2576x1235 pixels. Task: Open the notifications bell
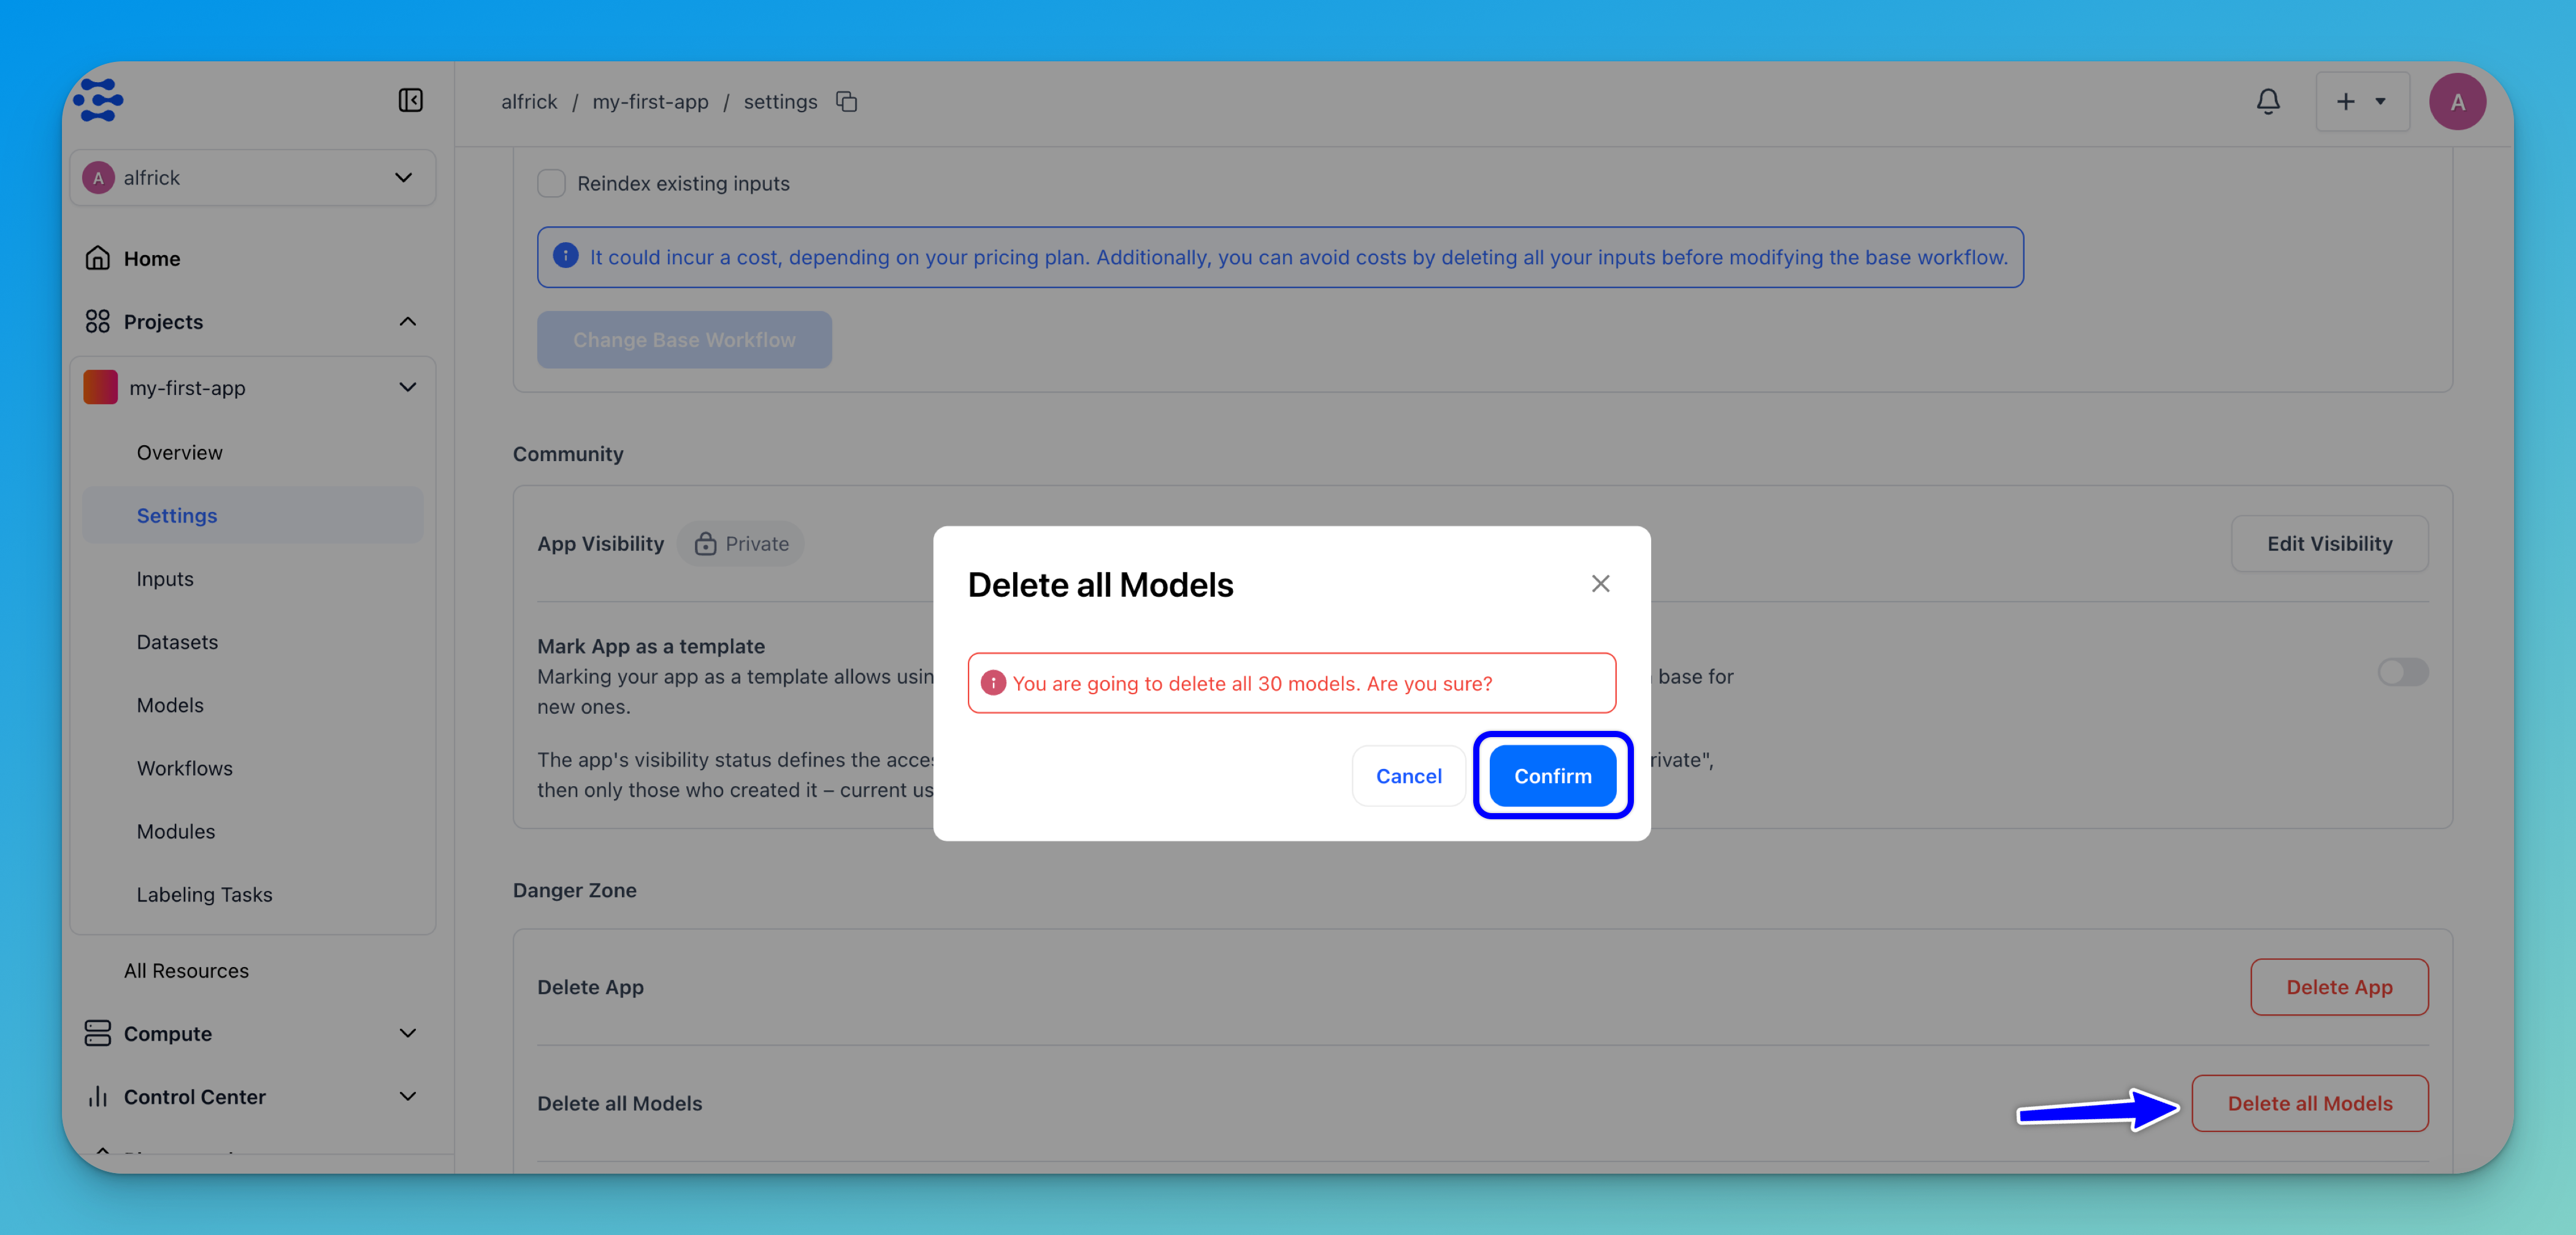point(2267,101)
